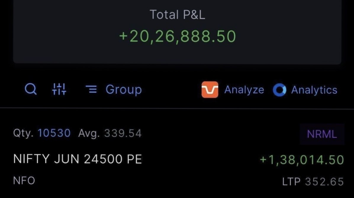Screen dimensions: 354x198
Task: Open the Analytics link text
Action: click(x=314, y=90)
